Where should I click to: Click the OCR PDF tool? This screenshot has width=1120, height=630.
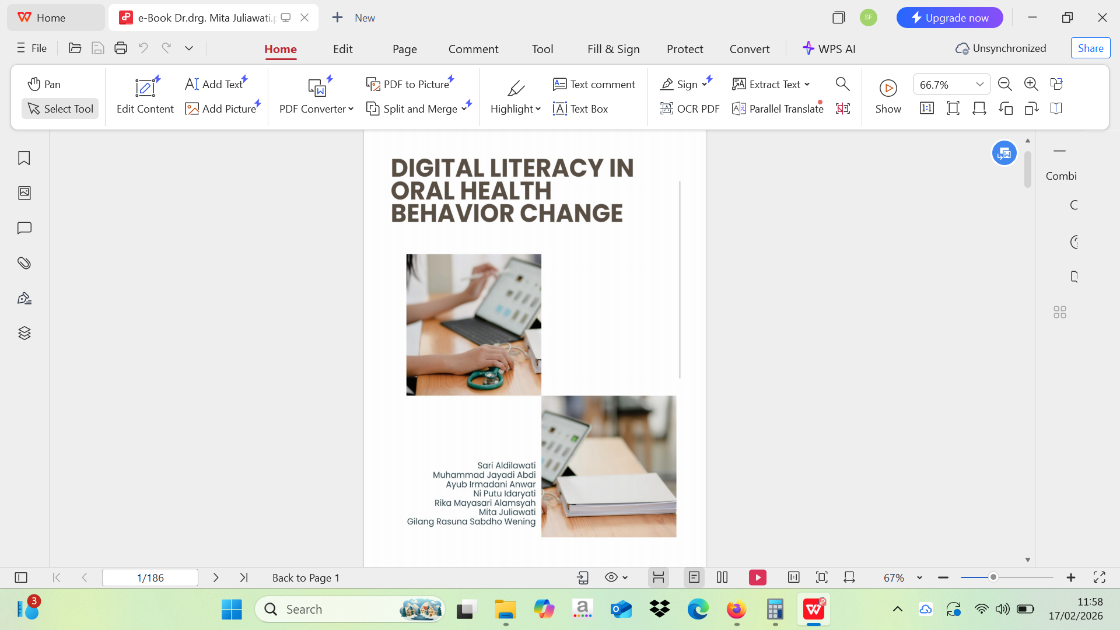[689, 108]
